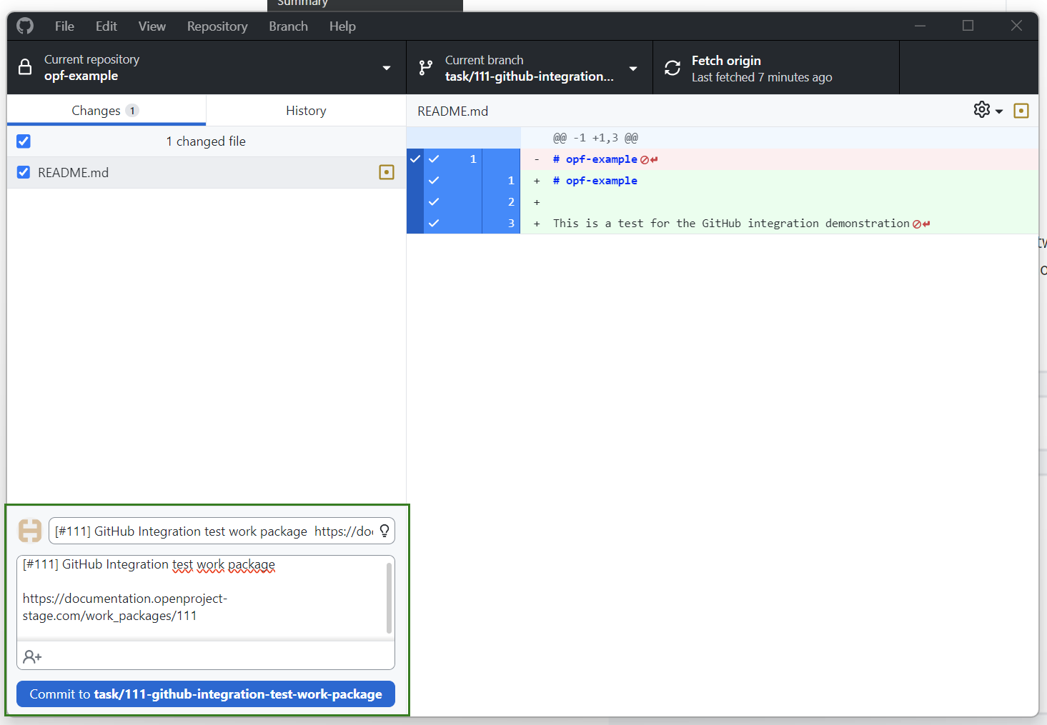The height and width of the screenshot is (725, 1047).
Task: Commit to task/111-github-integration-test-work-package
Action: point(205,694)
